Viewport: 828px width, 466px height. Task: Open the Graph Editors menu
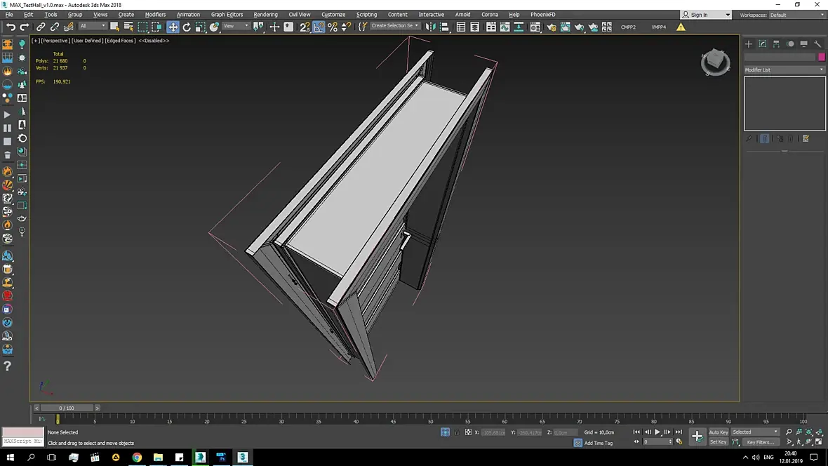pyautogui.click(x=227, y=15)
